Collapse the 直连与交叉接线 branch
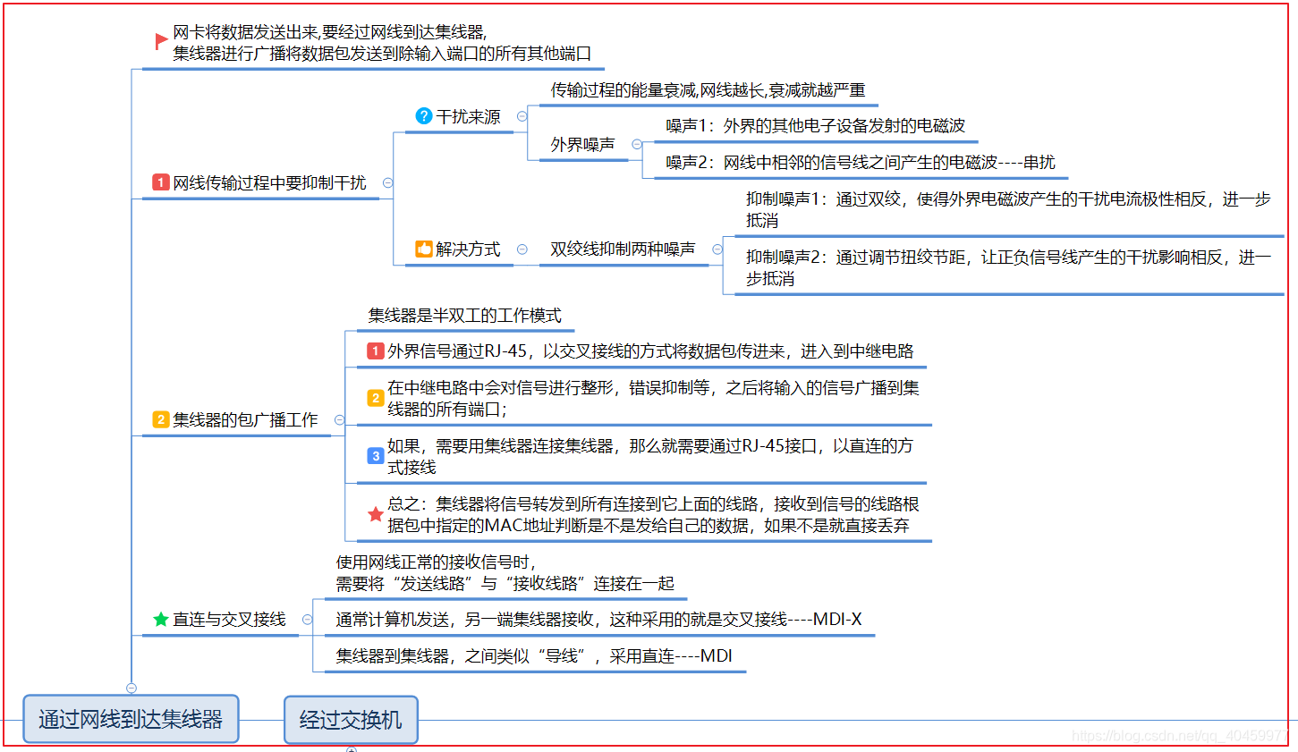Viewport: 1298px width, 752px height. (308, 619)
